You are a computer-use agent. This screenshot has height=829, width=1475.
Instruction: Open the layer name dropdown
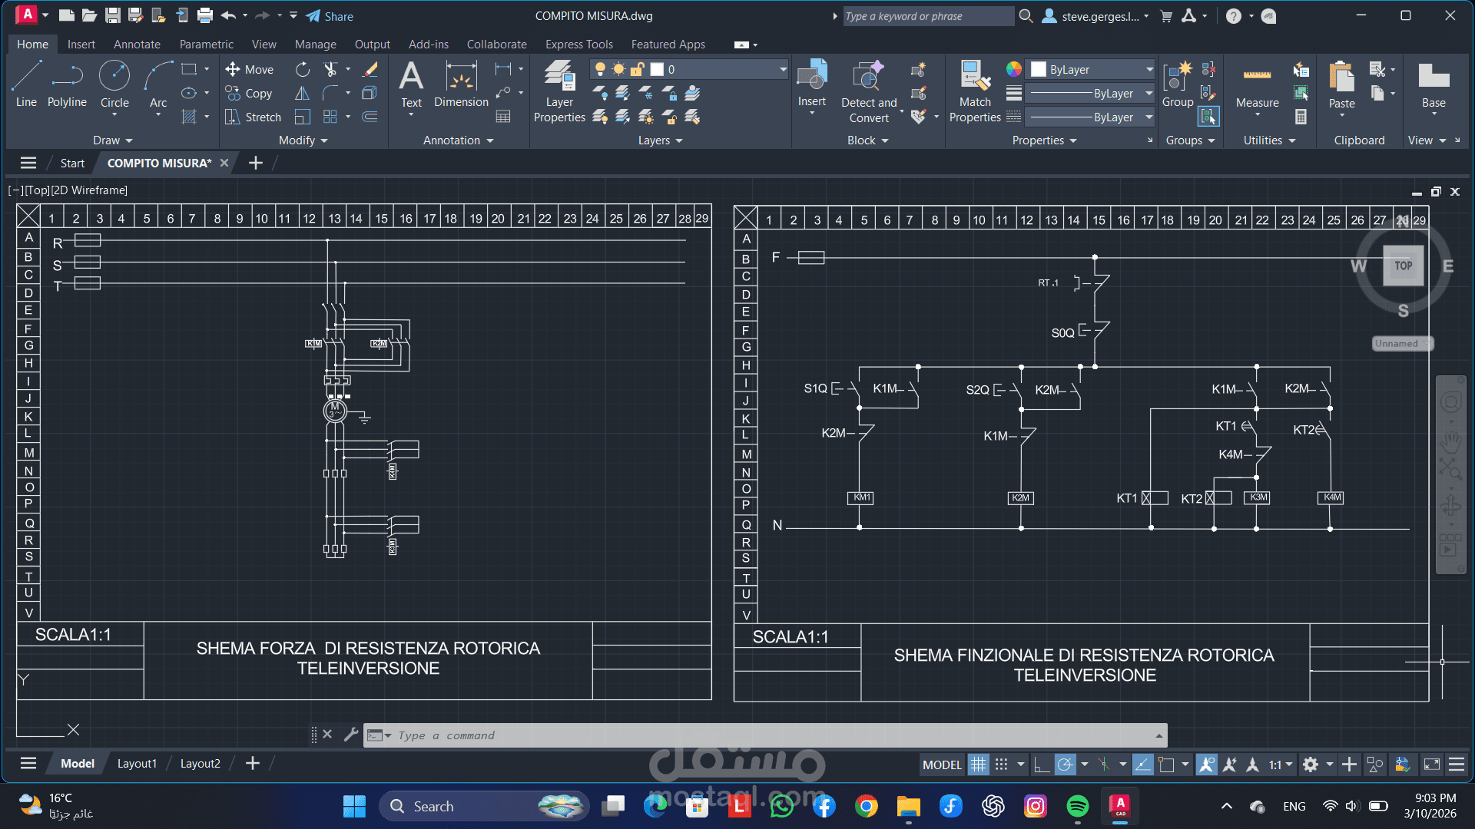point(782,69)
